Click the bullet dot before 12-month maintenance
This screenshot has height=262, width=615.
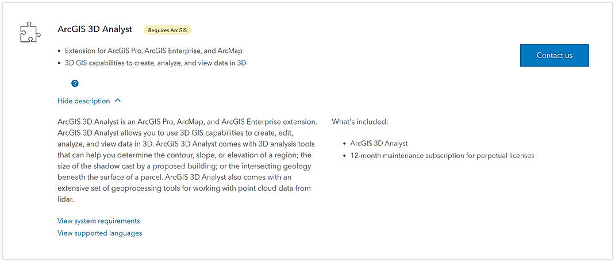[x=344, y=156]
